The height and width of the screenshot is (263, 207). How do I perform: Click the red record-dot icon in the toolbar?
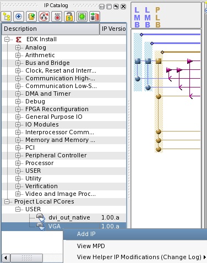(57, 17)
